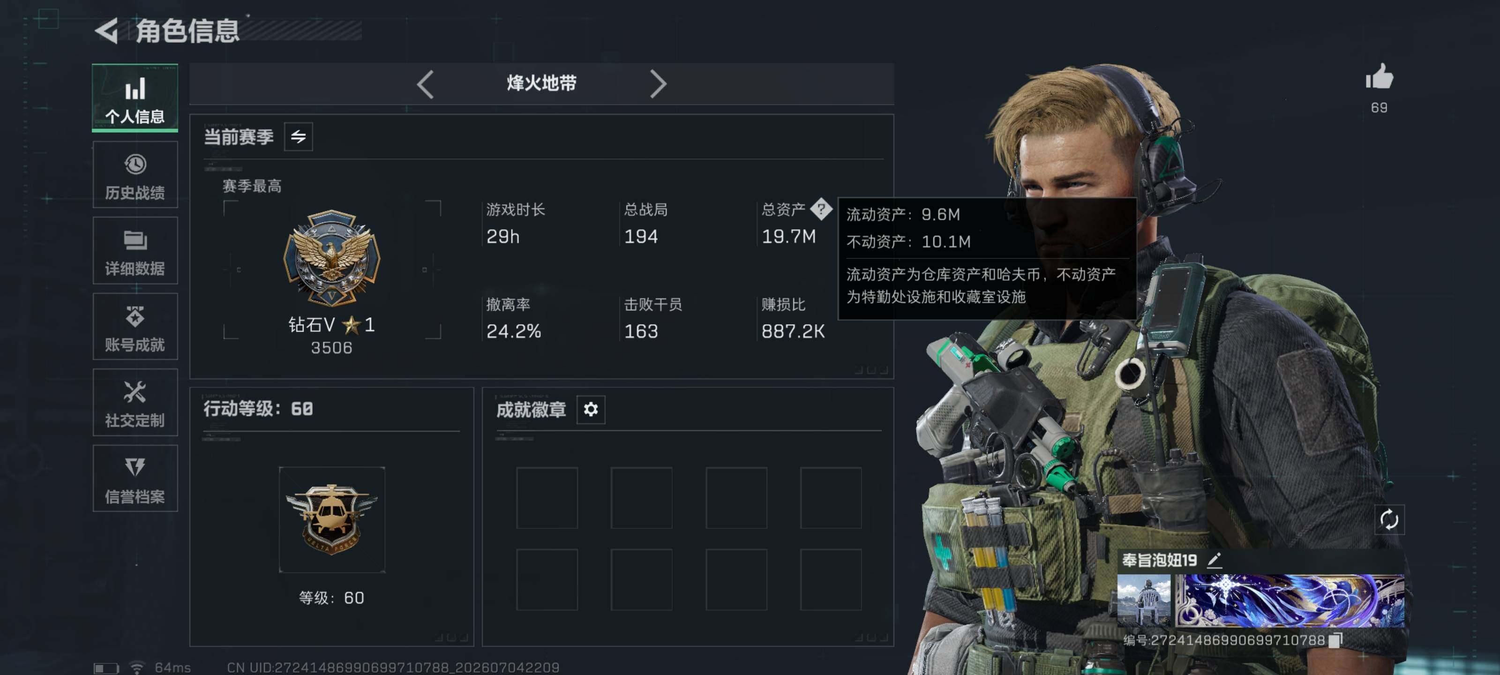Select the first empty achievement badge slot
This screenshot has height=675, width=1500.
tap(547, 498)
